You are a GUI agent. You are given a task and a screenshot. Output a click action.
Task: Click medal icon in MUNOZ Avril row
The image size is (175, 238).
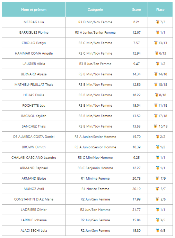pyautogui.click(x=157, y=189)
